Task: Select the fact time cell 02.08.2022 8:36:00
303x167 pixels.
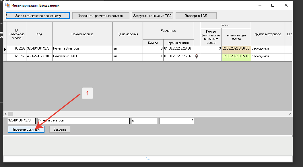Action: tap(236, 49)
